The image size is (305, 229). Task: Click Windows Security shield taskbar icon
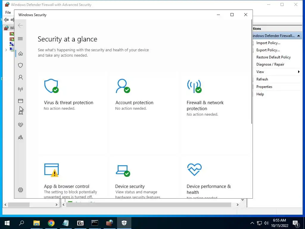point(124,223)
